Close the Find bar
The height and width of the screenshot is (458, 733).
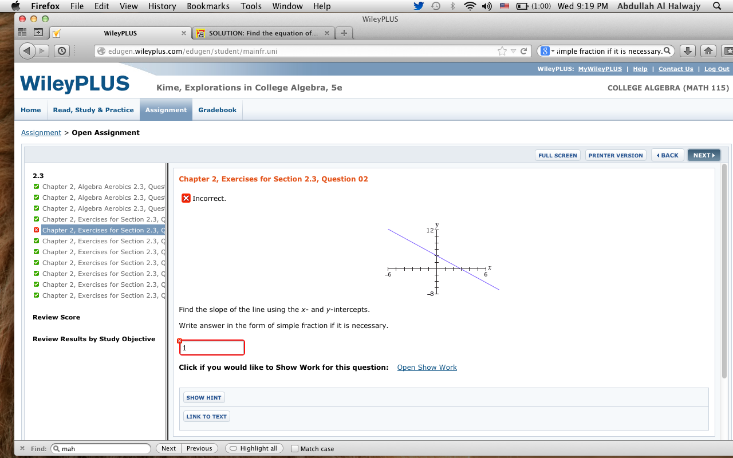coord(22,448)
